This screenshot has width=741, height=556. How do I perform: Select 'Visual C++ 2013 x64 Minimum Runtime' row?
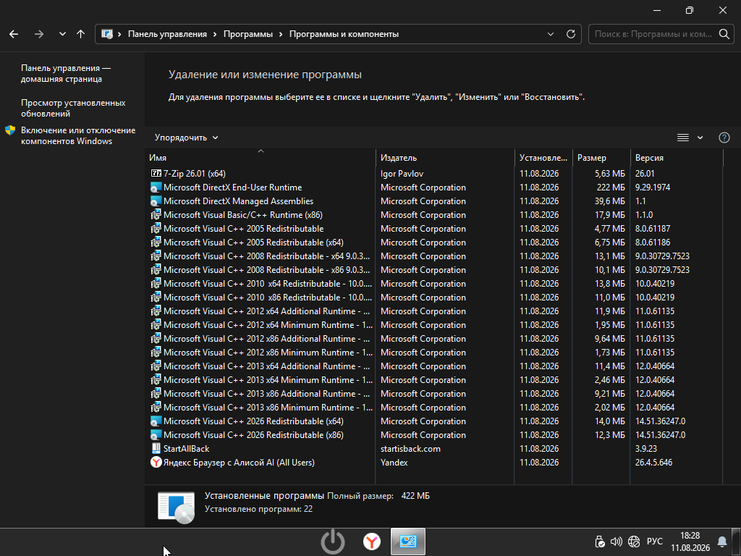[435, 379]
